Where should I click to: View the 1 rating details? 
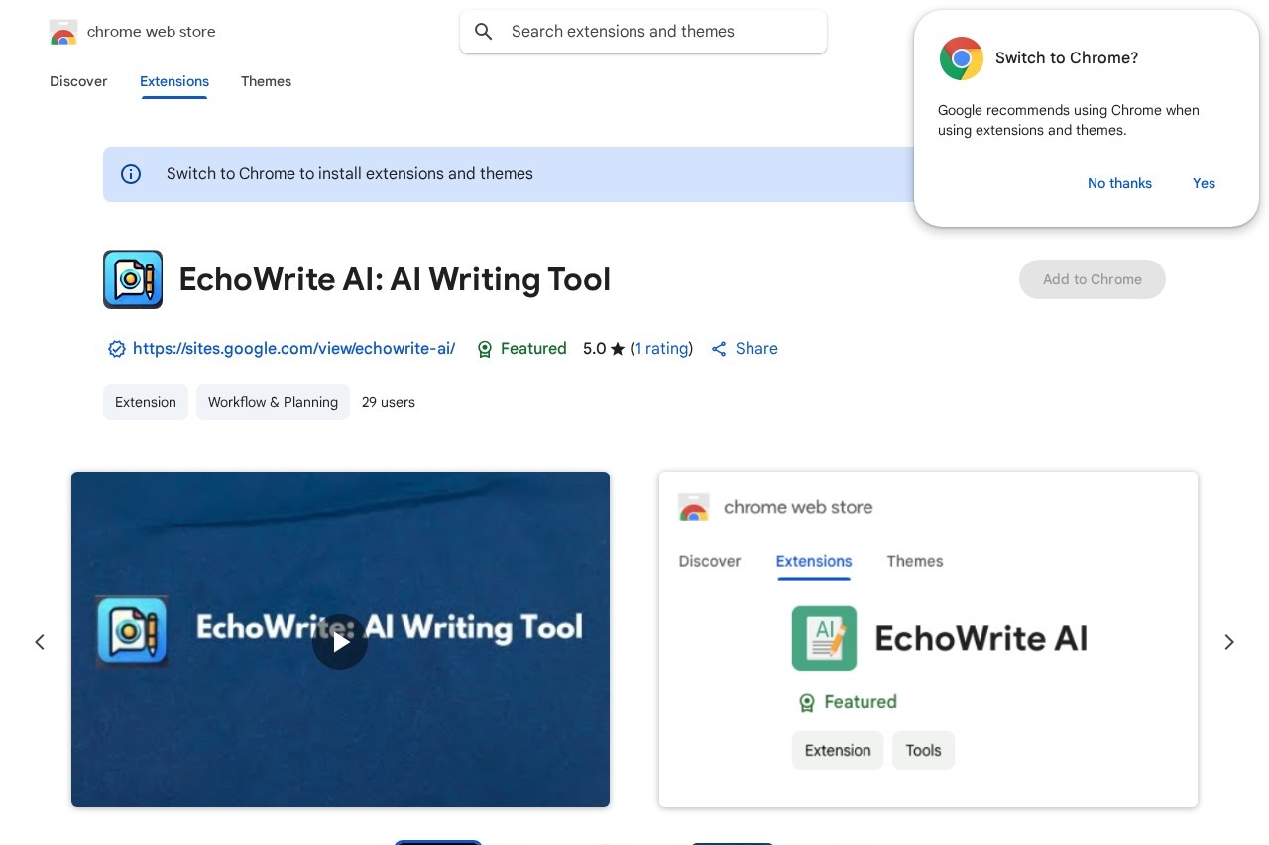point(661,348)
